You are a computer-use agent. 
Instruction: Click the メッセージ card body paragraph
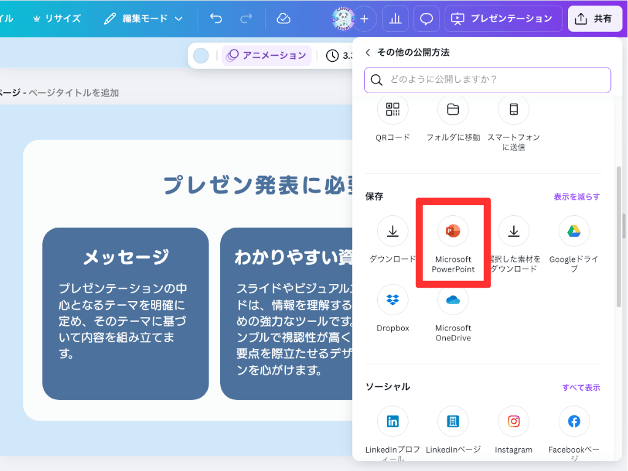tap(123, 321)
